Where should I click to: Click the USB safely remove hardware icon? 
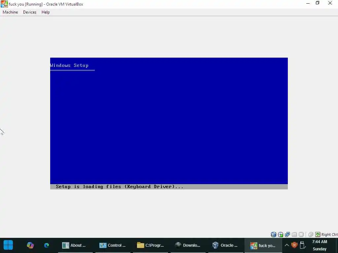[302, 245]
